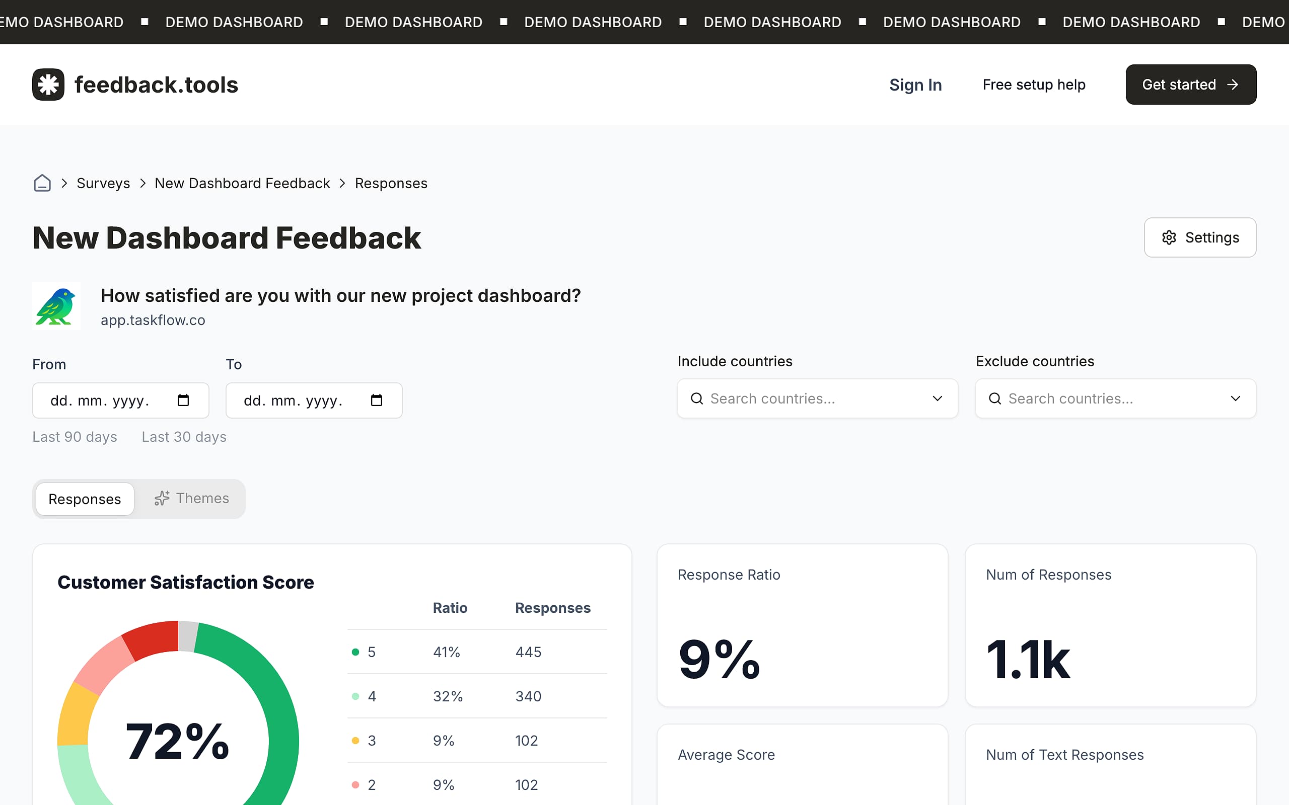Click the Include countries search field
The image size is (1289, 805).
(817, 398)
